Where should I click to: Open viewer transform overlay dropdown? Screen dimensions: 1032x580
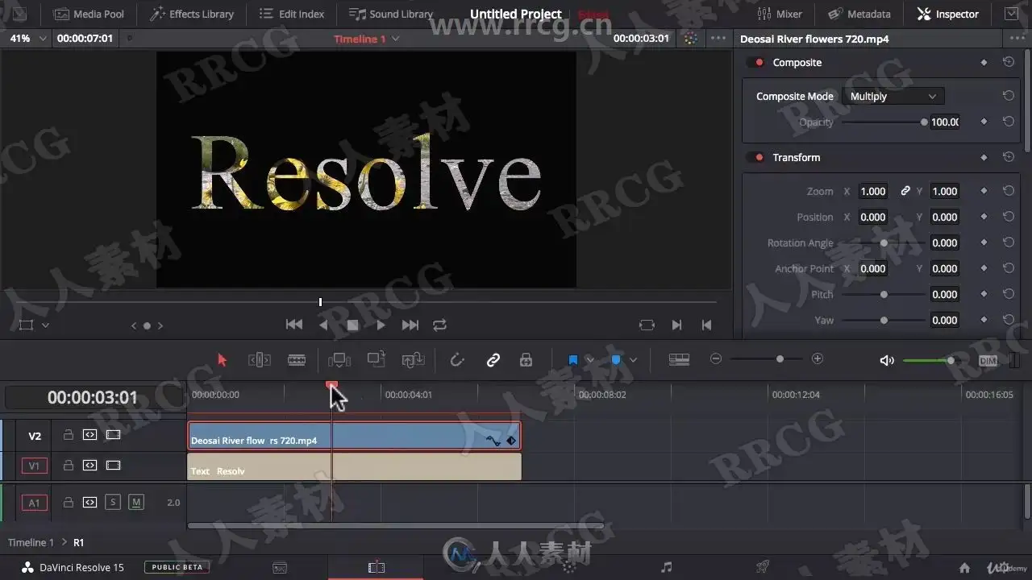click(45, 325)
